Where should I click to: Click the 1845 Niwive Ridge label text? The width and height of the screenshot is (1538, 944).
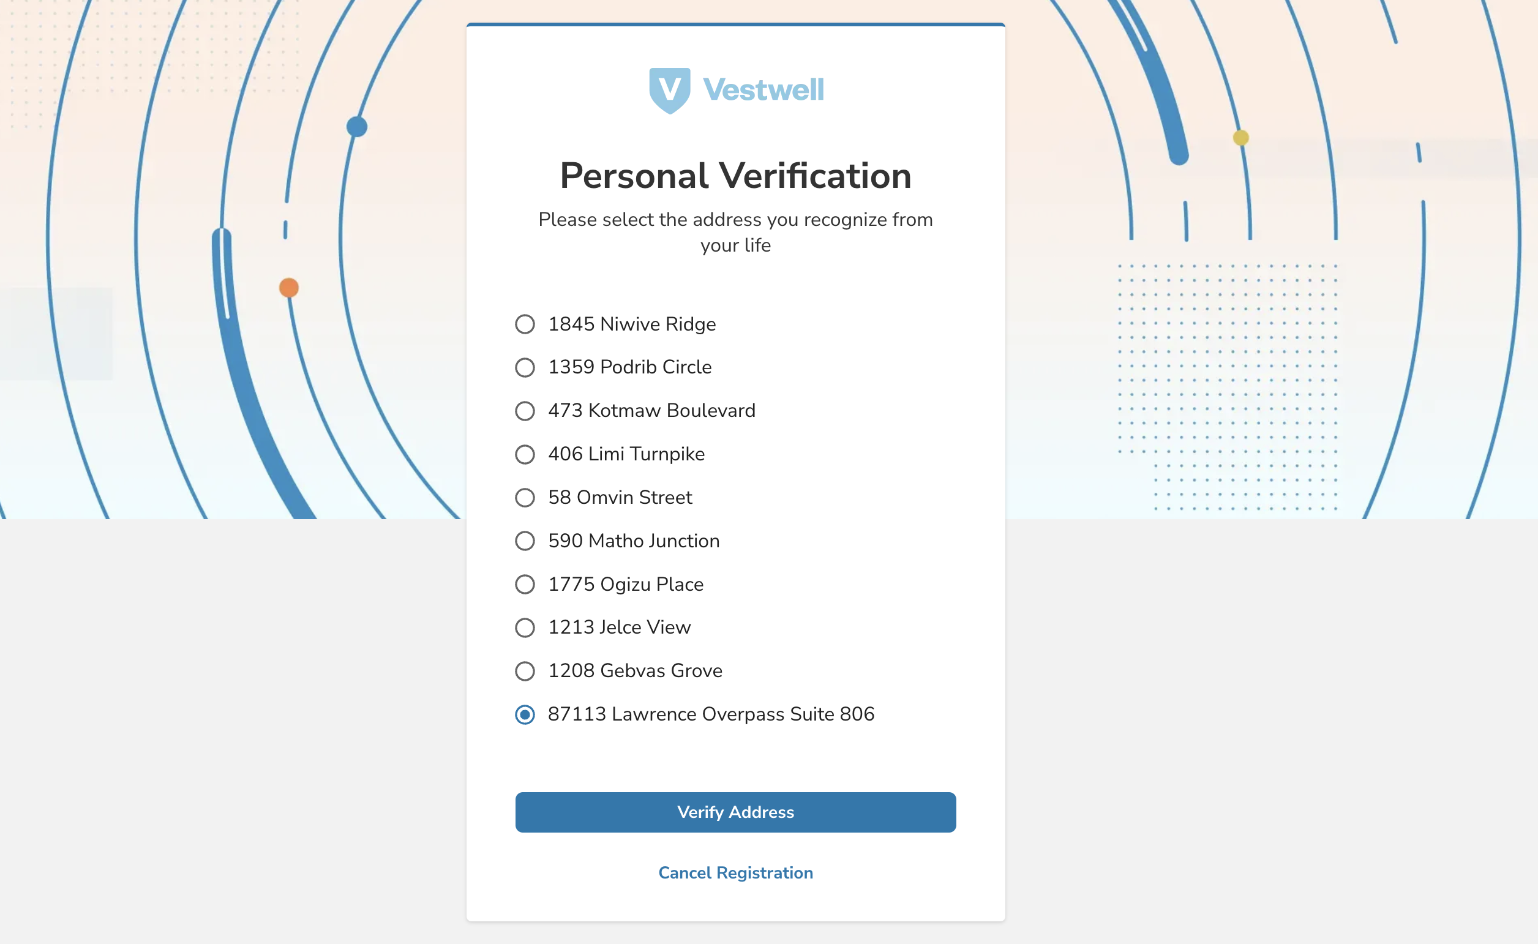632,324
